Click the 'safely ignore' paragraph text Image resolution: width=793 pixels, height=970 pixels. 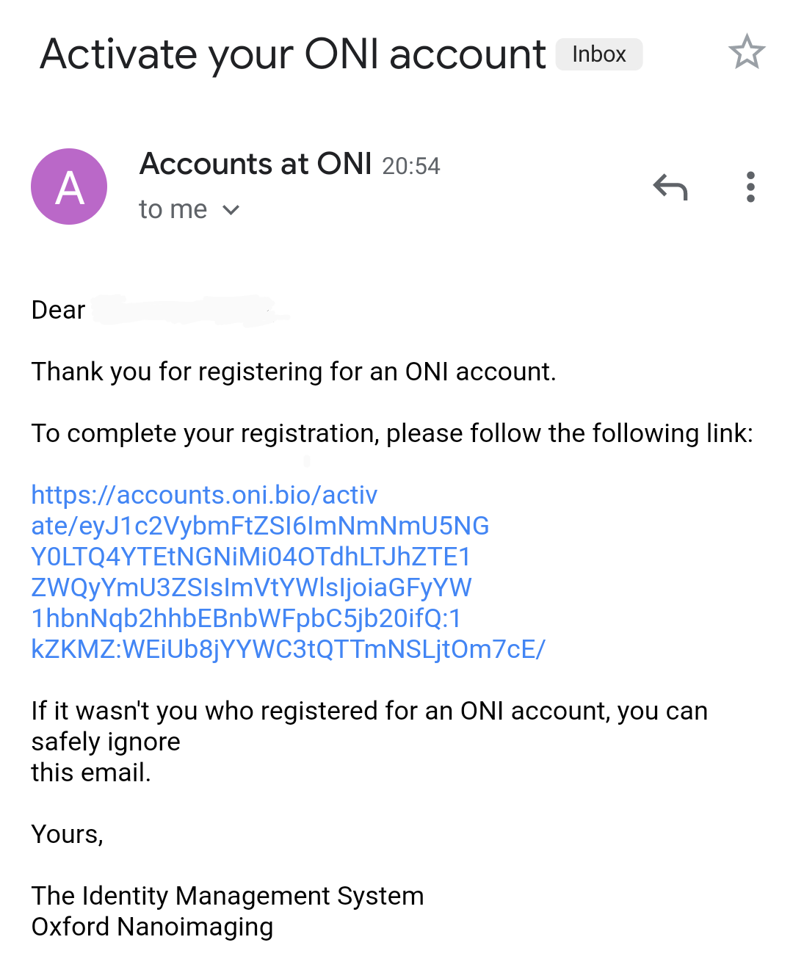pyautogui.click(x=369, y=742)
